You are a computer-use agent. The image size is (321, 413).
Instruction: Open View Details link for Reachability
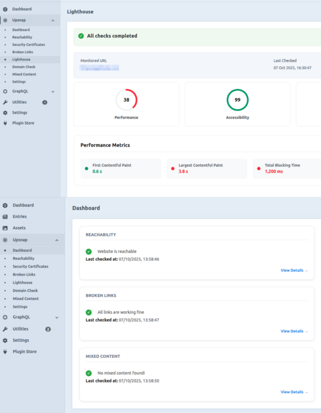click(x=294, y=270)
